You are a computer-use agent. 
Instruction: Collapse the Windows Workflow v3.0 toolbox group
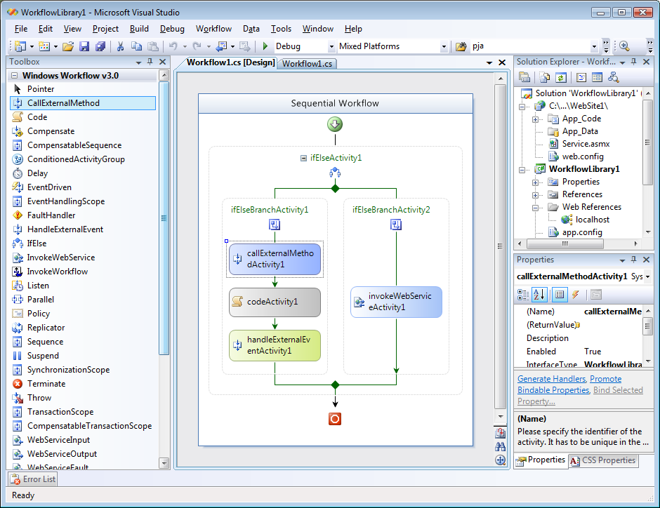(14, 76)
